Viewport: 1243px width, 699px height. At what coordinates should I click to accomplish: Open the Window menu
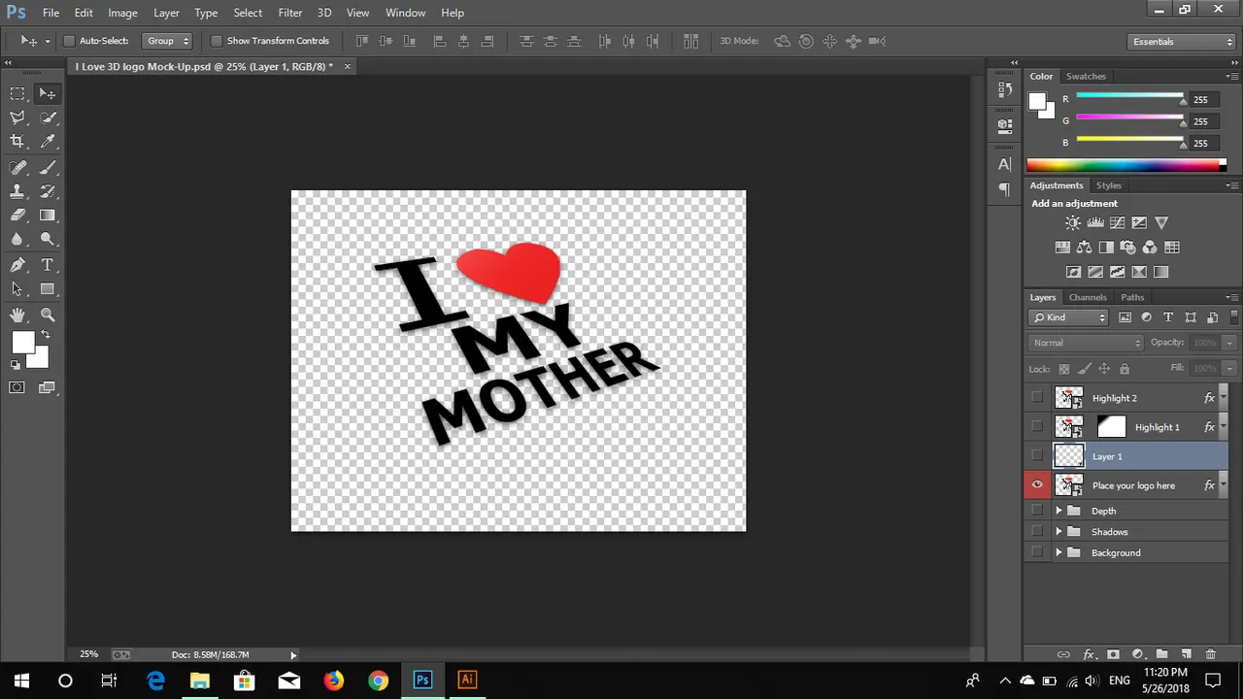point(405,13)
